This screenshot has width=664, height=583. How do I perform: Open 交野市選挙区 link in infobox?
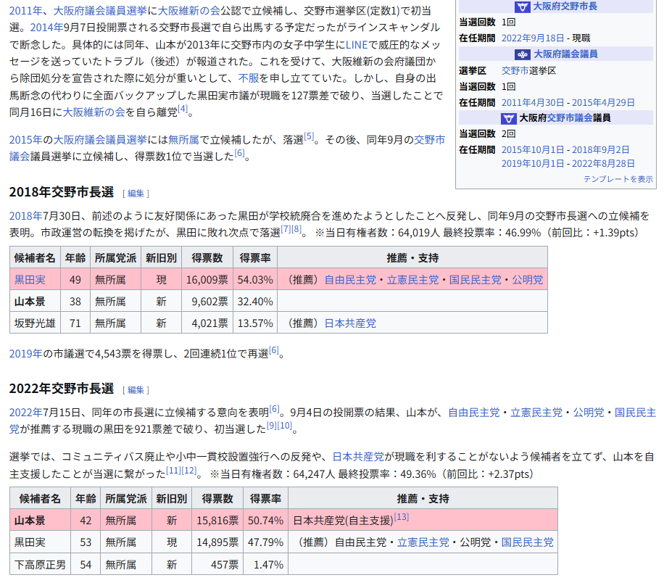tap(528, 70)
